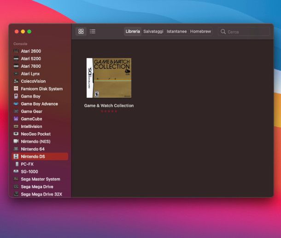Click the search magnifier icon

(x=223, y=32)
